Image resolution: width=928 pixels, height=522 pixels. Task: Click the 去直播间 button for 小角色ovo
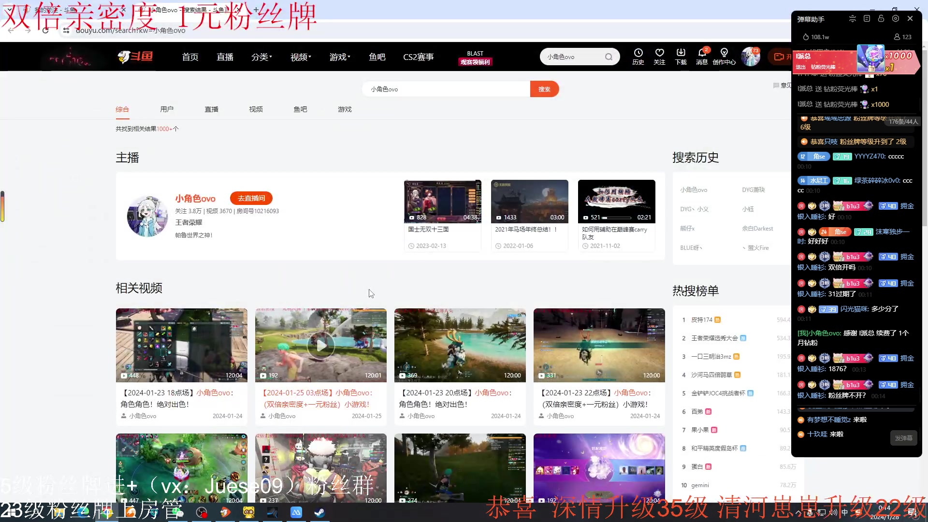(251, 198)
